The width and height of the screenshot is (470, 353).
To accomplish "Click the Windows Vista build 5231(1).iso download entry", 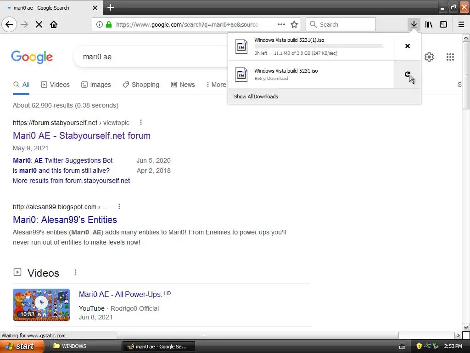I will coord(311,46).
